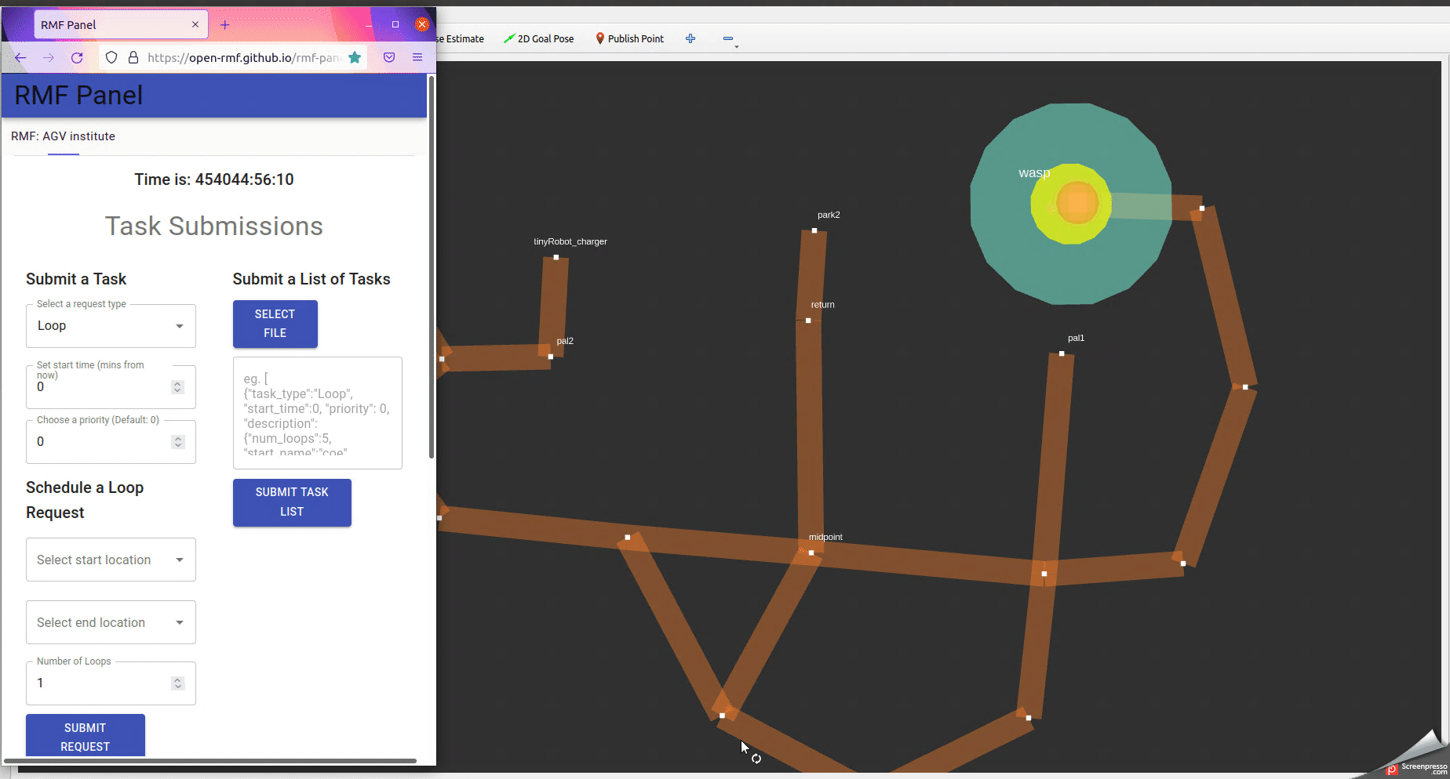Screen dimensions: 1450x779
Task: Select the Publish Point tool in RViz
Action: (629, 38)
